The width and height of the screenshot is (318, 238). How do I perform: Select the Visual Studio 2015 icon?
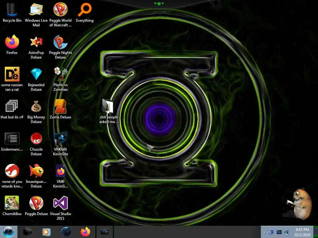tap(61, 208)
